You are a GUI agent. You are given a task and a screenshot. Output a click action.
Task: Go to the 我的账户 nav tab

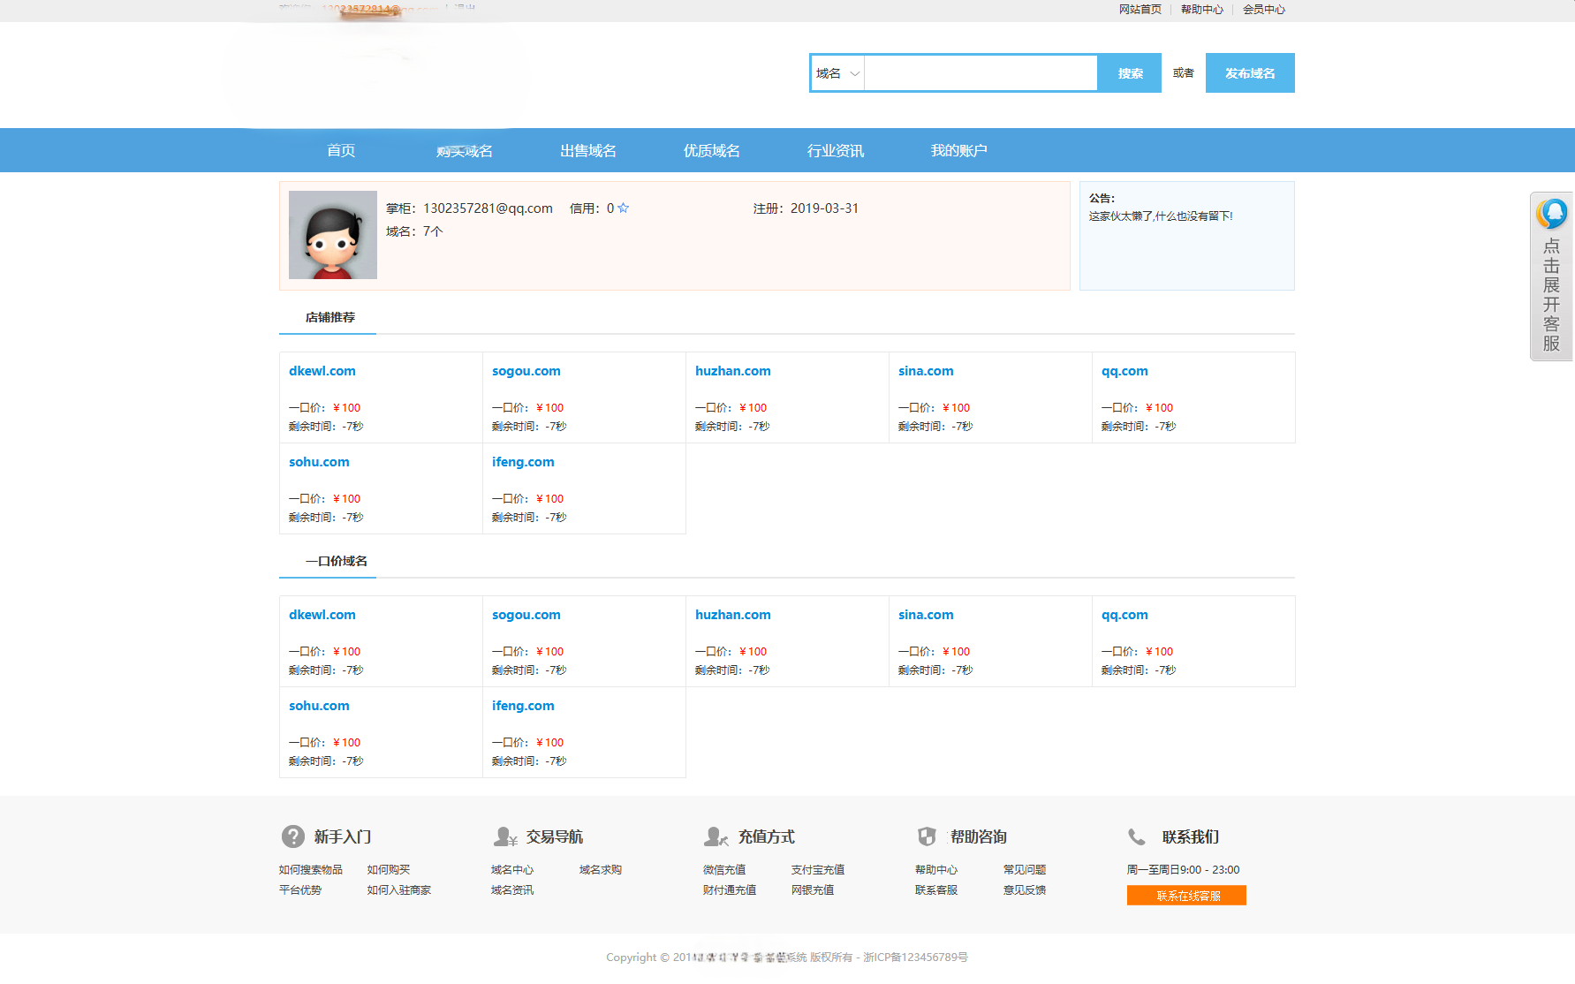coord(959,151)
